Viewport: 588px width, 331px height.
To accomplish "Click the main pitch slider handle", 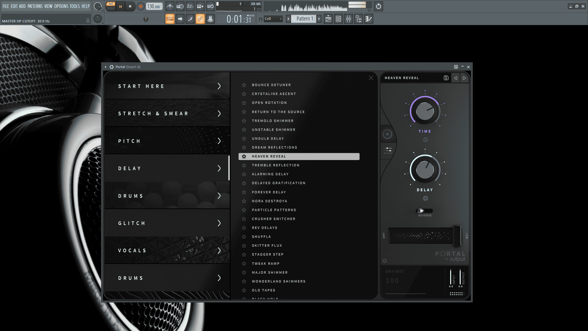I will pos(146,19).
